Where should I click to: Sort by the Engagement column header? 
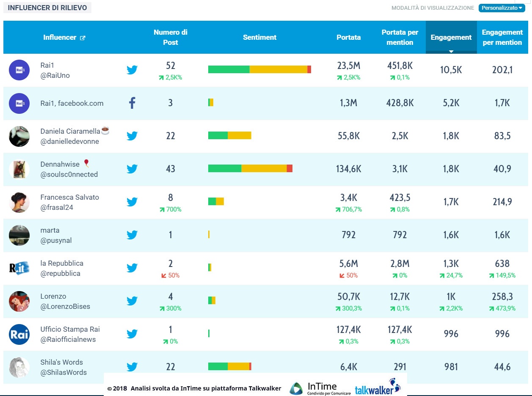451,37
